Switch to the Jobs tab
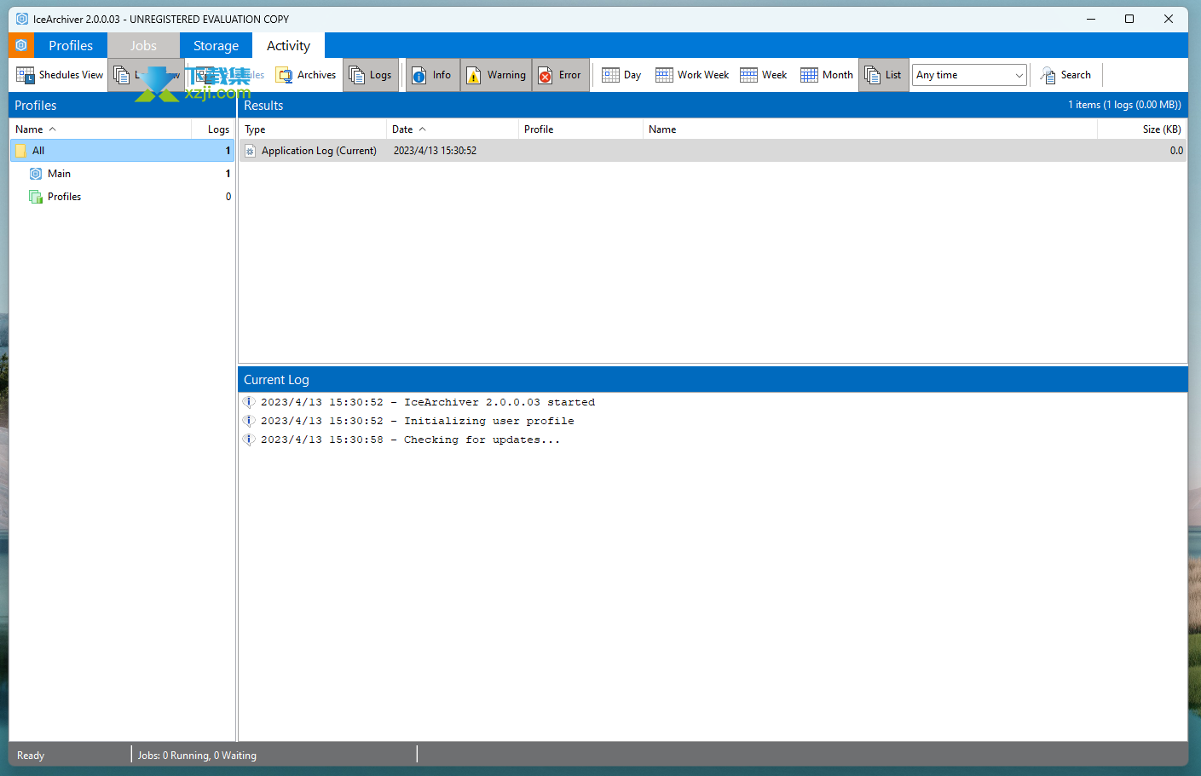 tap(143, 46)
